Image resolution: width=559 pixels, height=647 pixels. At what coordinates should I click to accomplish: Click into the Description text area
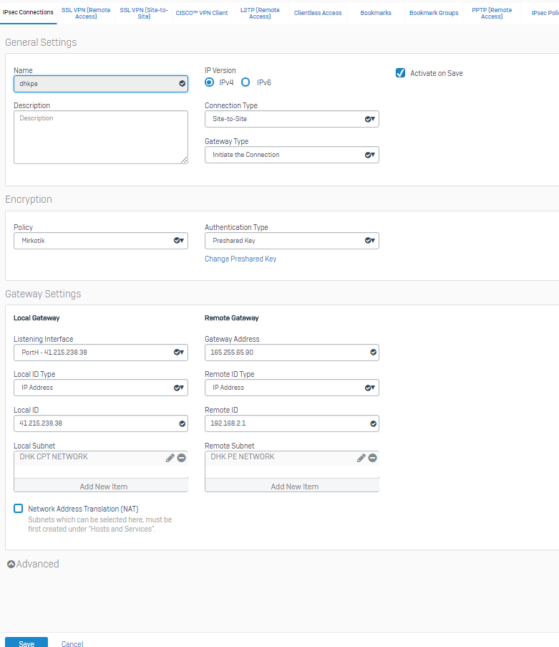point(100,137)
